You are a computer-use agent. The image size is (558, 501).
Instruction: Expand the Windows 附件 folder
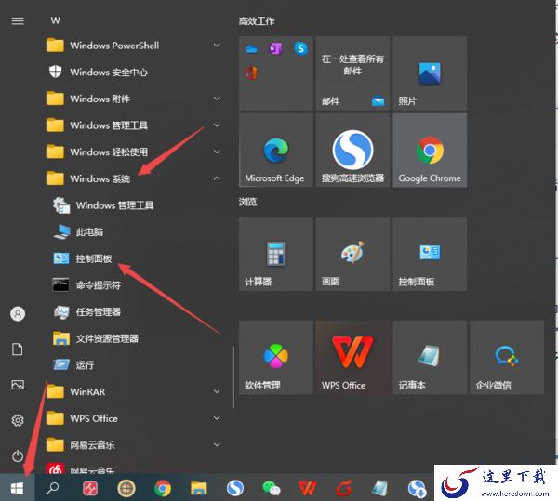[x=217, y=99]
